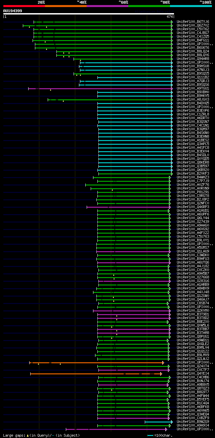Select the UniRef100_B8LQY6 label
This screenshot has width=215, height=438.
pos(193,55)
